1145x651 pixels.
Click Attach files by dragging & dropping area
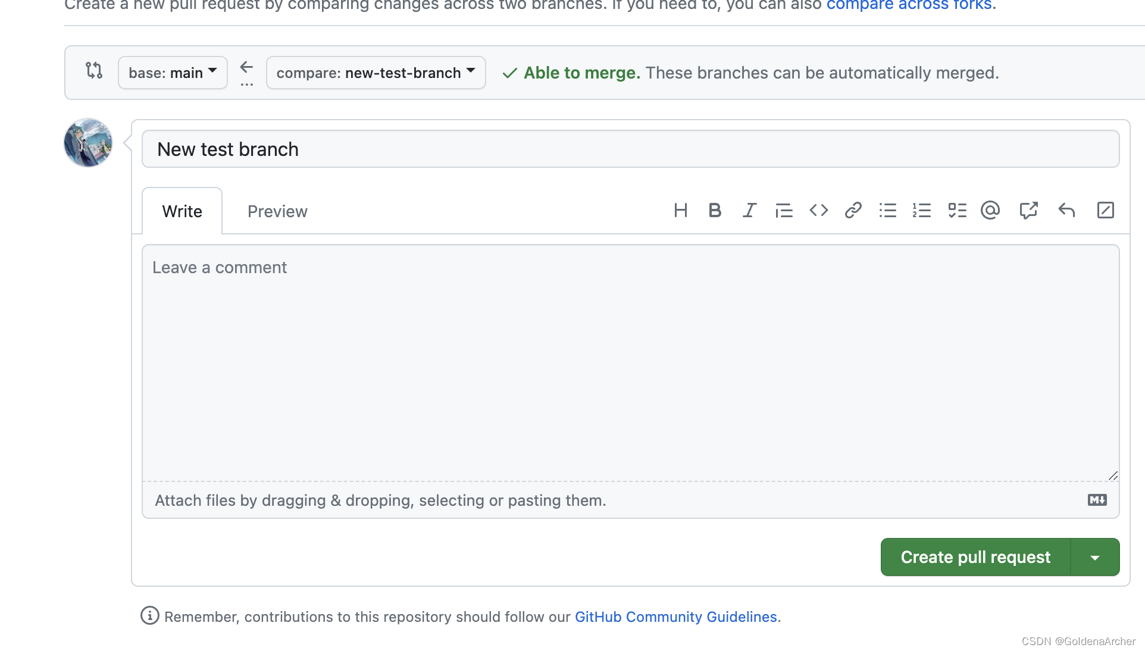(631, 500)
